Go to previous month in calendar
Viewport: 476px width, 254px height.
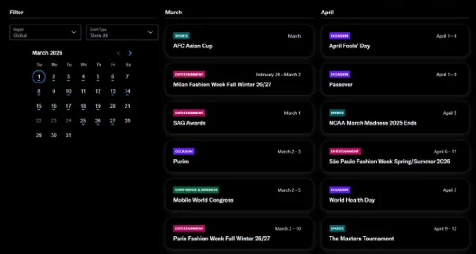pyautogui.click(x=119, y=53)
